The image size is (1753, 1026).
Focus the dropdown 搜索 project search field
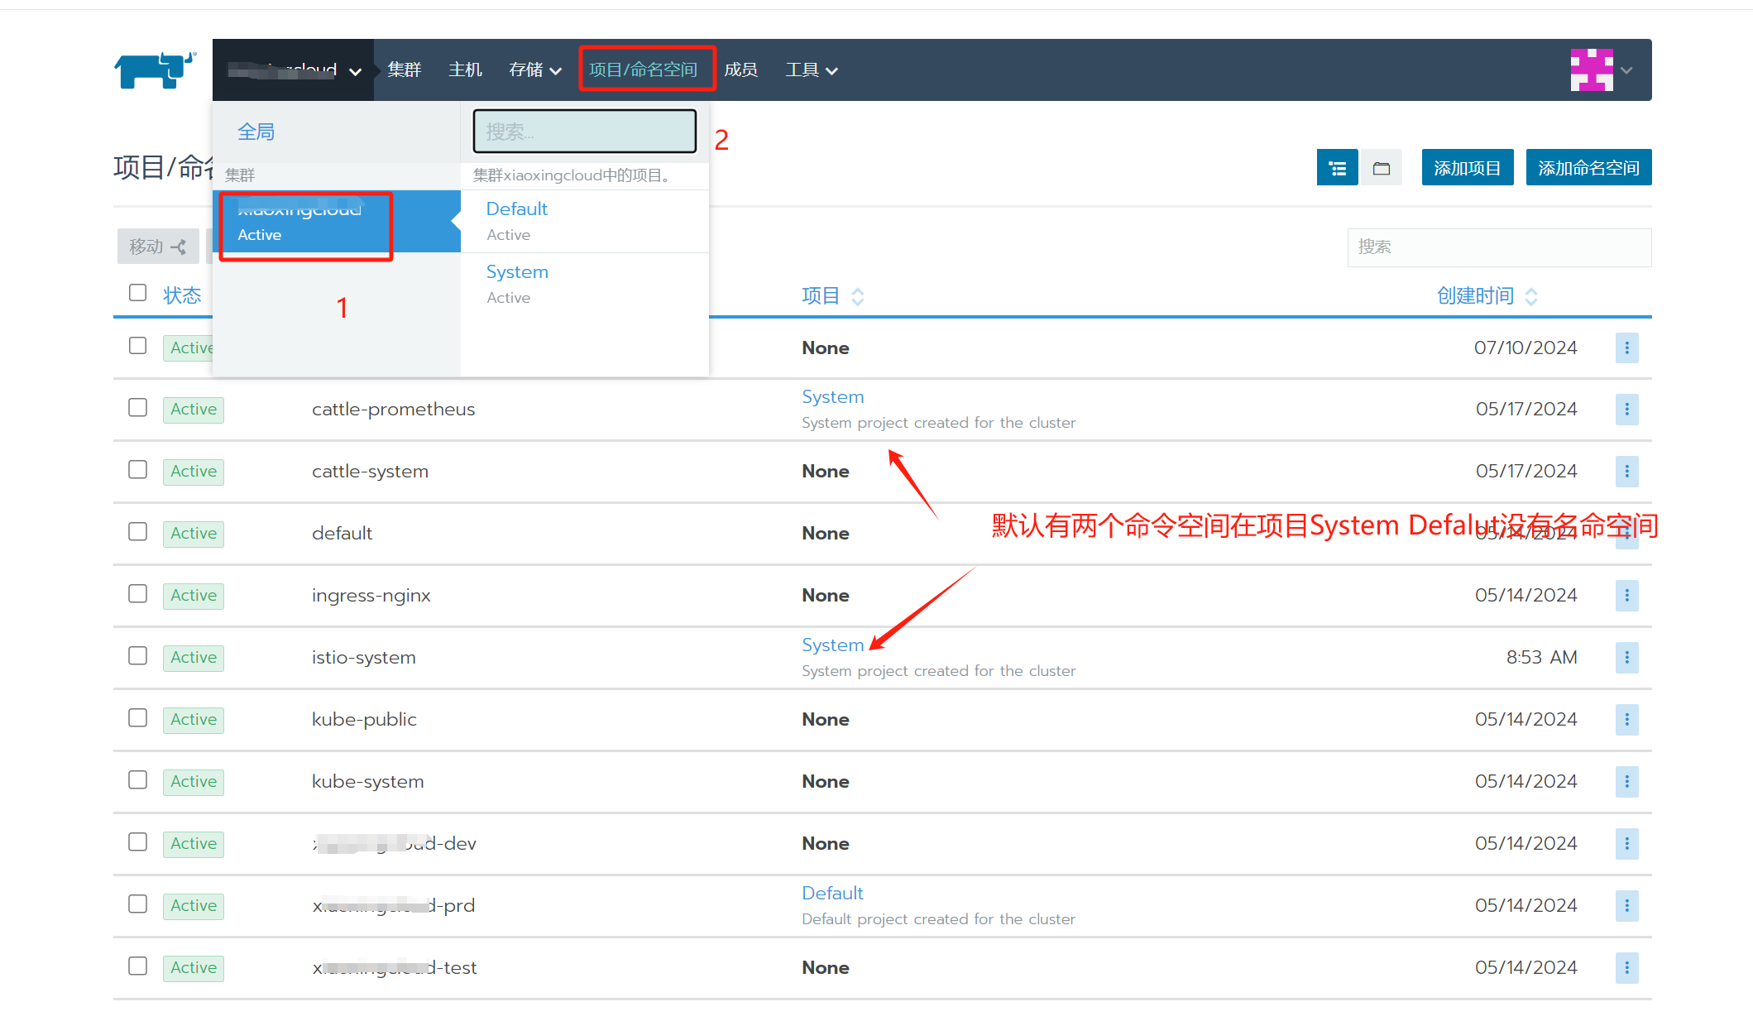point(585,132)
